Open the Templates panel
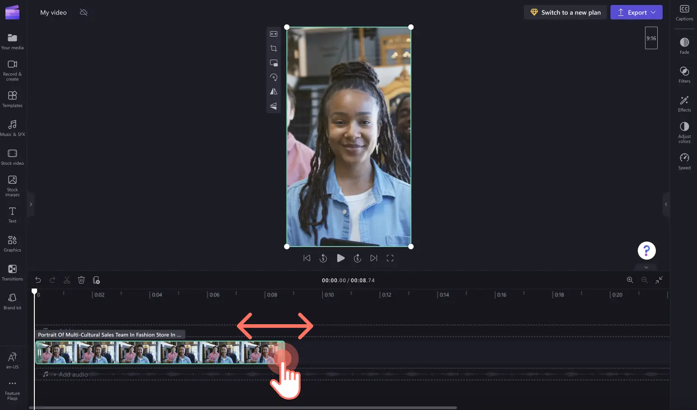This screenshot has width=697, height=410. coord(12,99)
